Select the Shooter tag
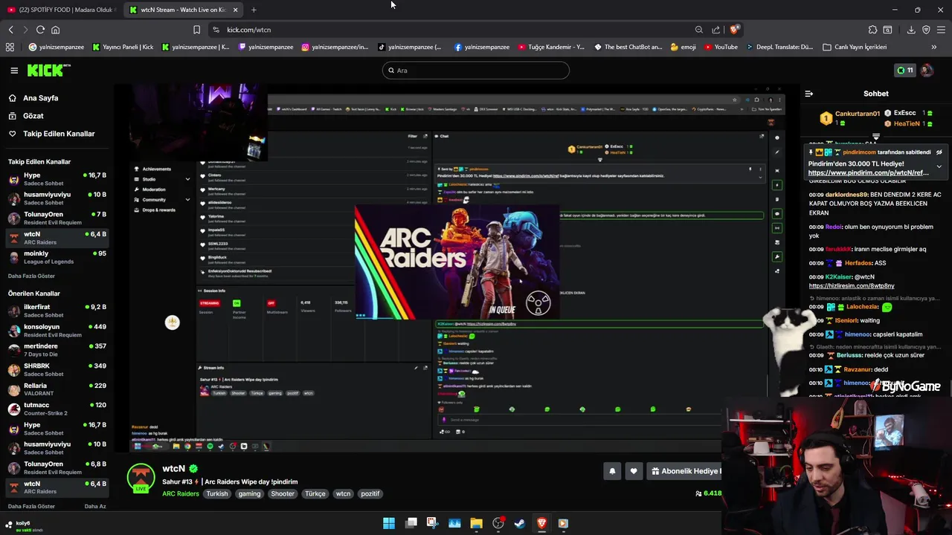The height and width of the screenshot is (535, 952). [x=283, y=493]
